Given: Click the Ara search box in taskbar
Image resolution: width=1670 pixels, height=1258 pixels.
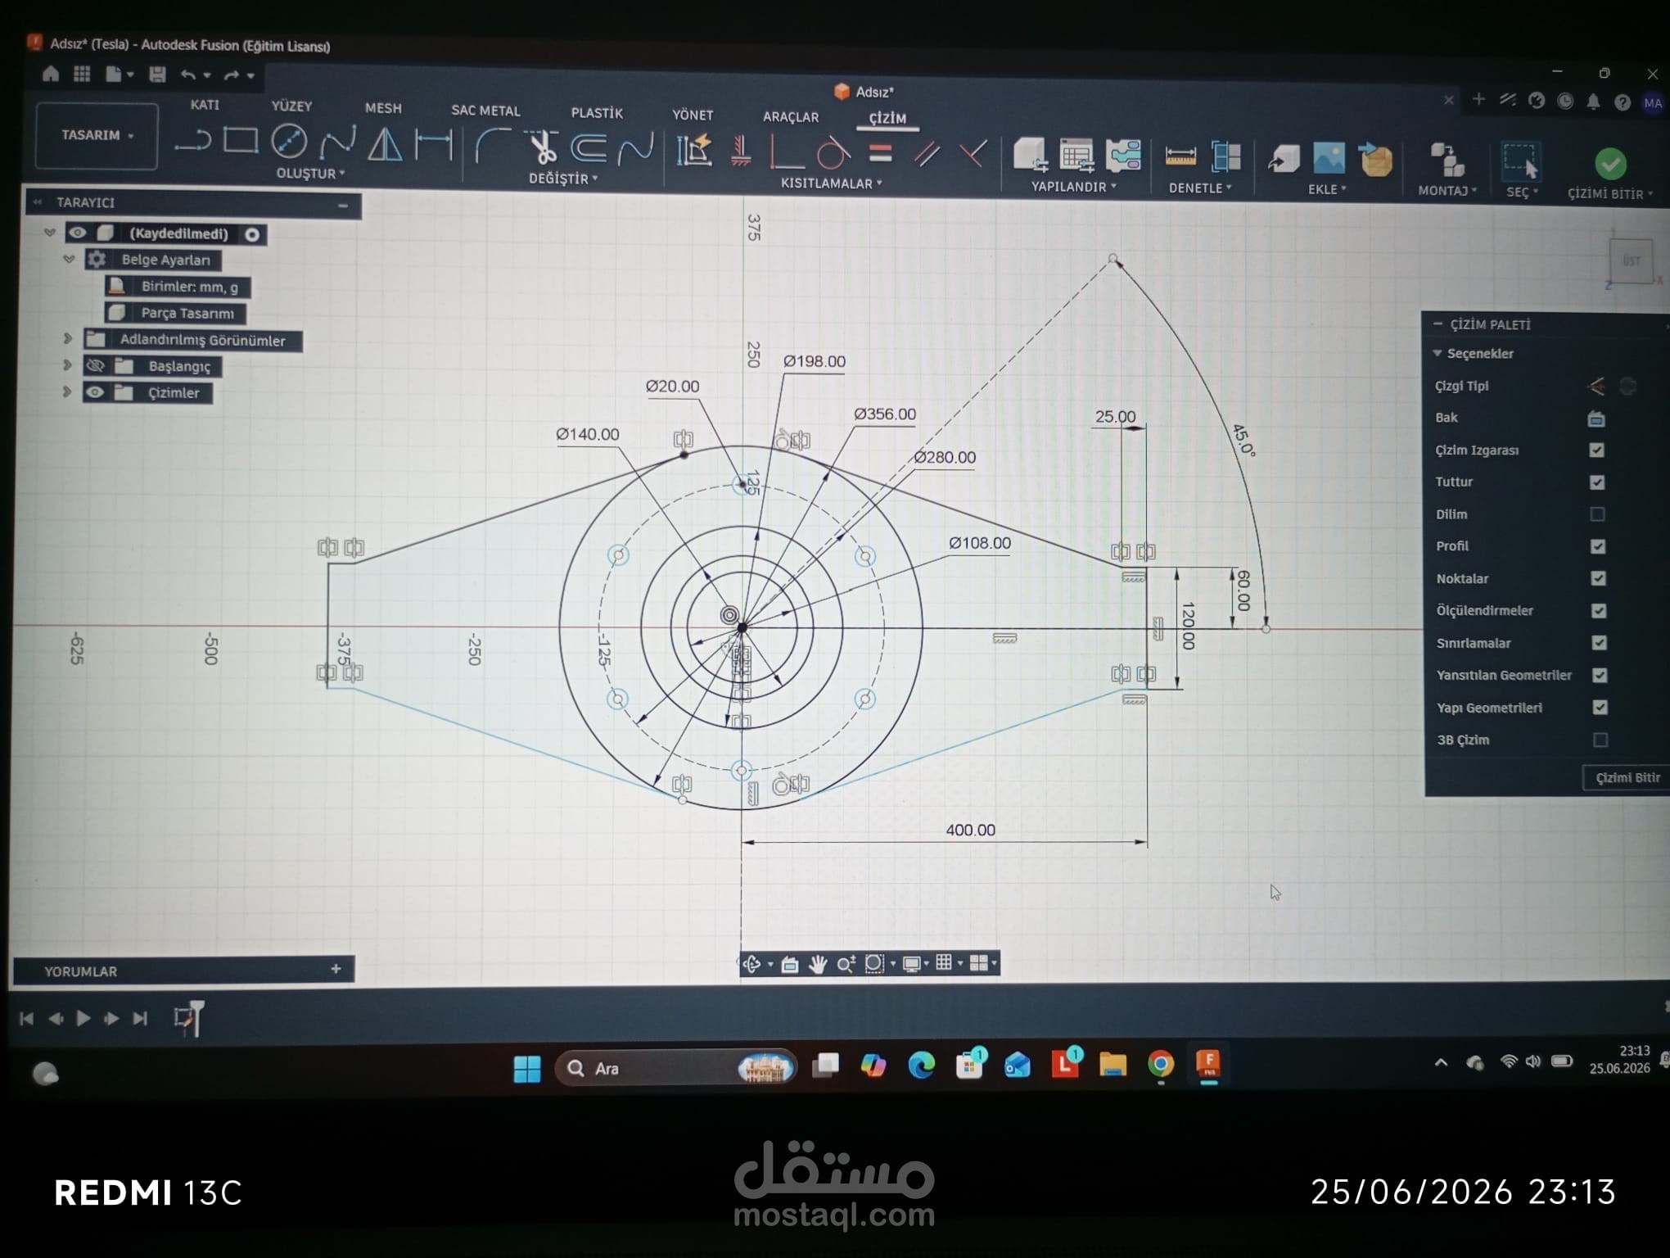Looking at the screenshot, I should coord(675,1068).
